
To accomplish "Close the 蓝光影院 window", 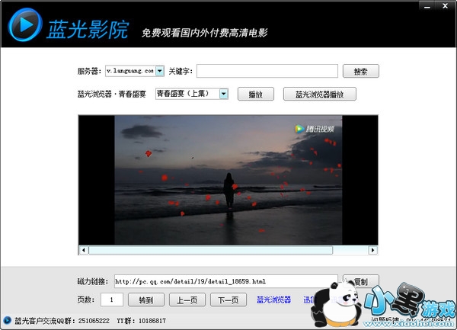I will [x=445, y=5].
